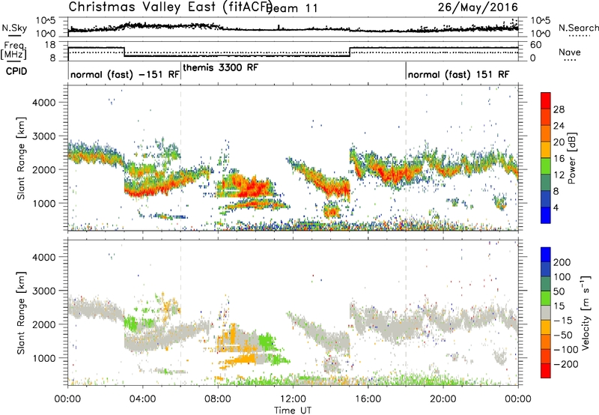The height and width of the screenshot is (415, 599).
Task: Click the 'N.Search' legend label
Action: (x=578, y=28)
